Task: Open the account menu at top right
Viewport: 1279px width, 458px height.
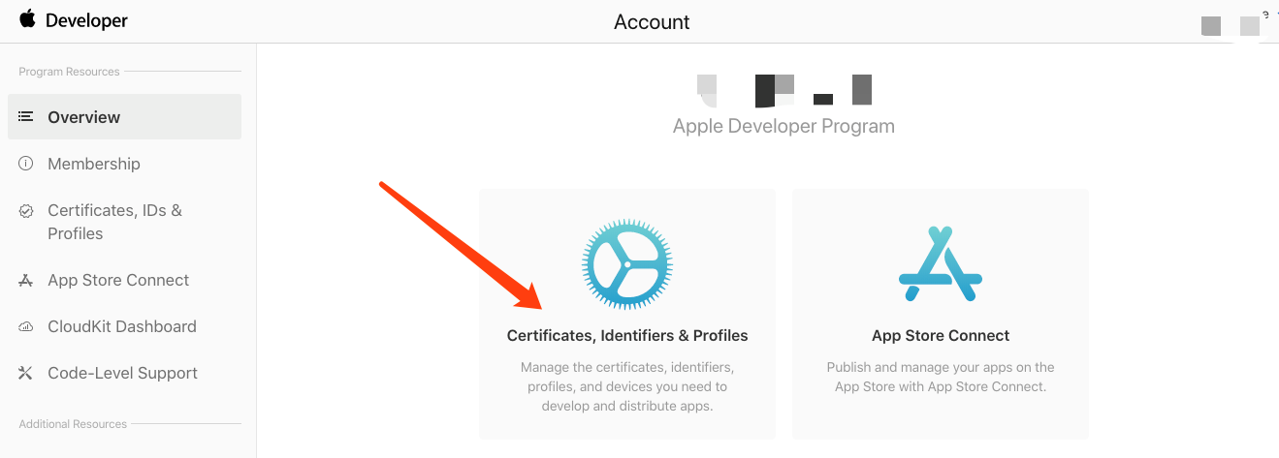Action: point(1231,24)
